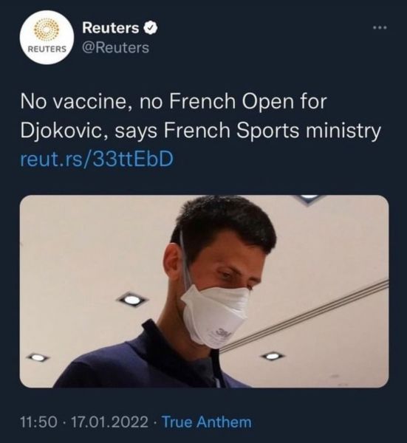Open the Reuters profile avatar

(x=47, y=38)
